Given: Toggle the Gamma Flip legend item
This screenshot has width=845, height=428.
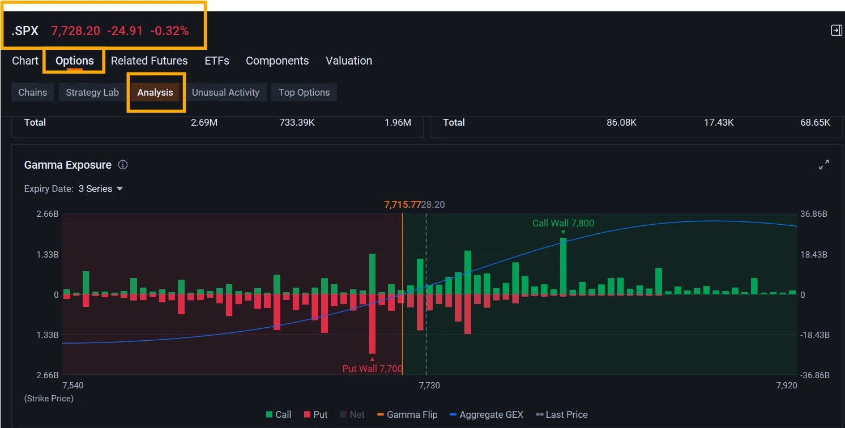Looking at the screenshot, I should [407, 414].
